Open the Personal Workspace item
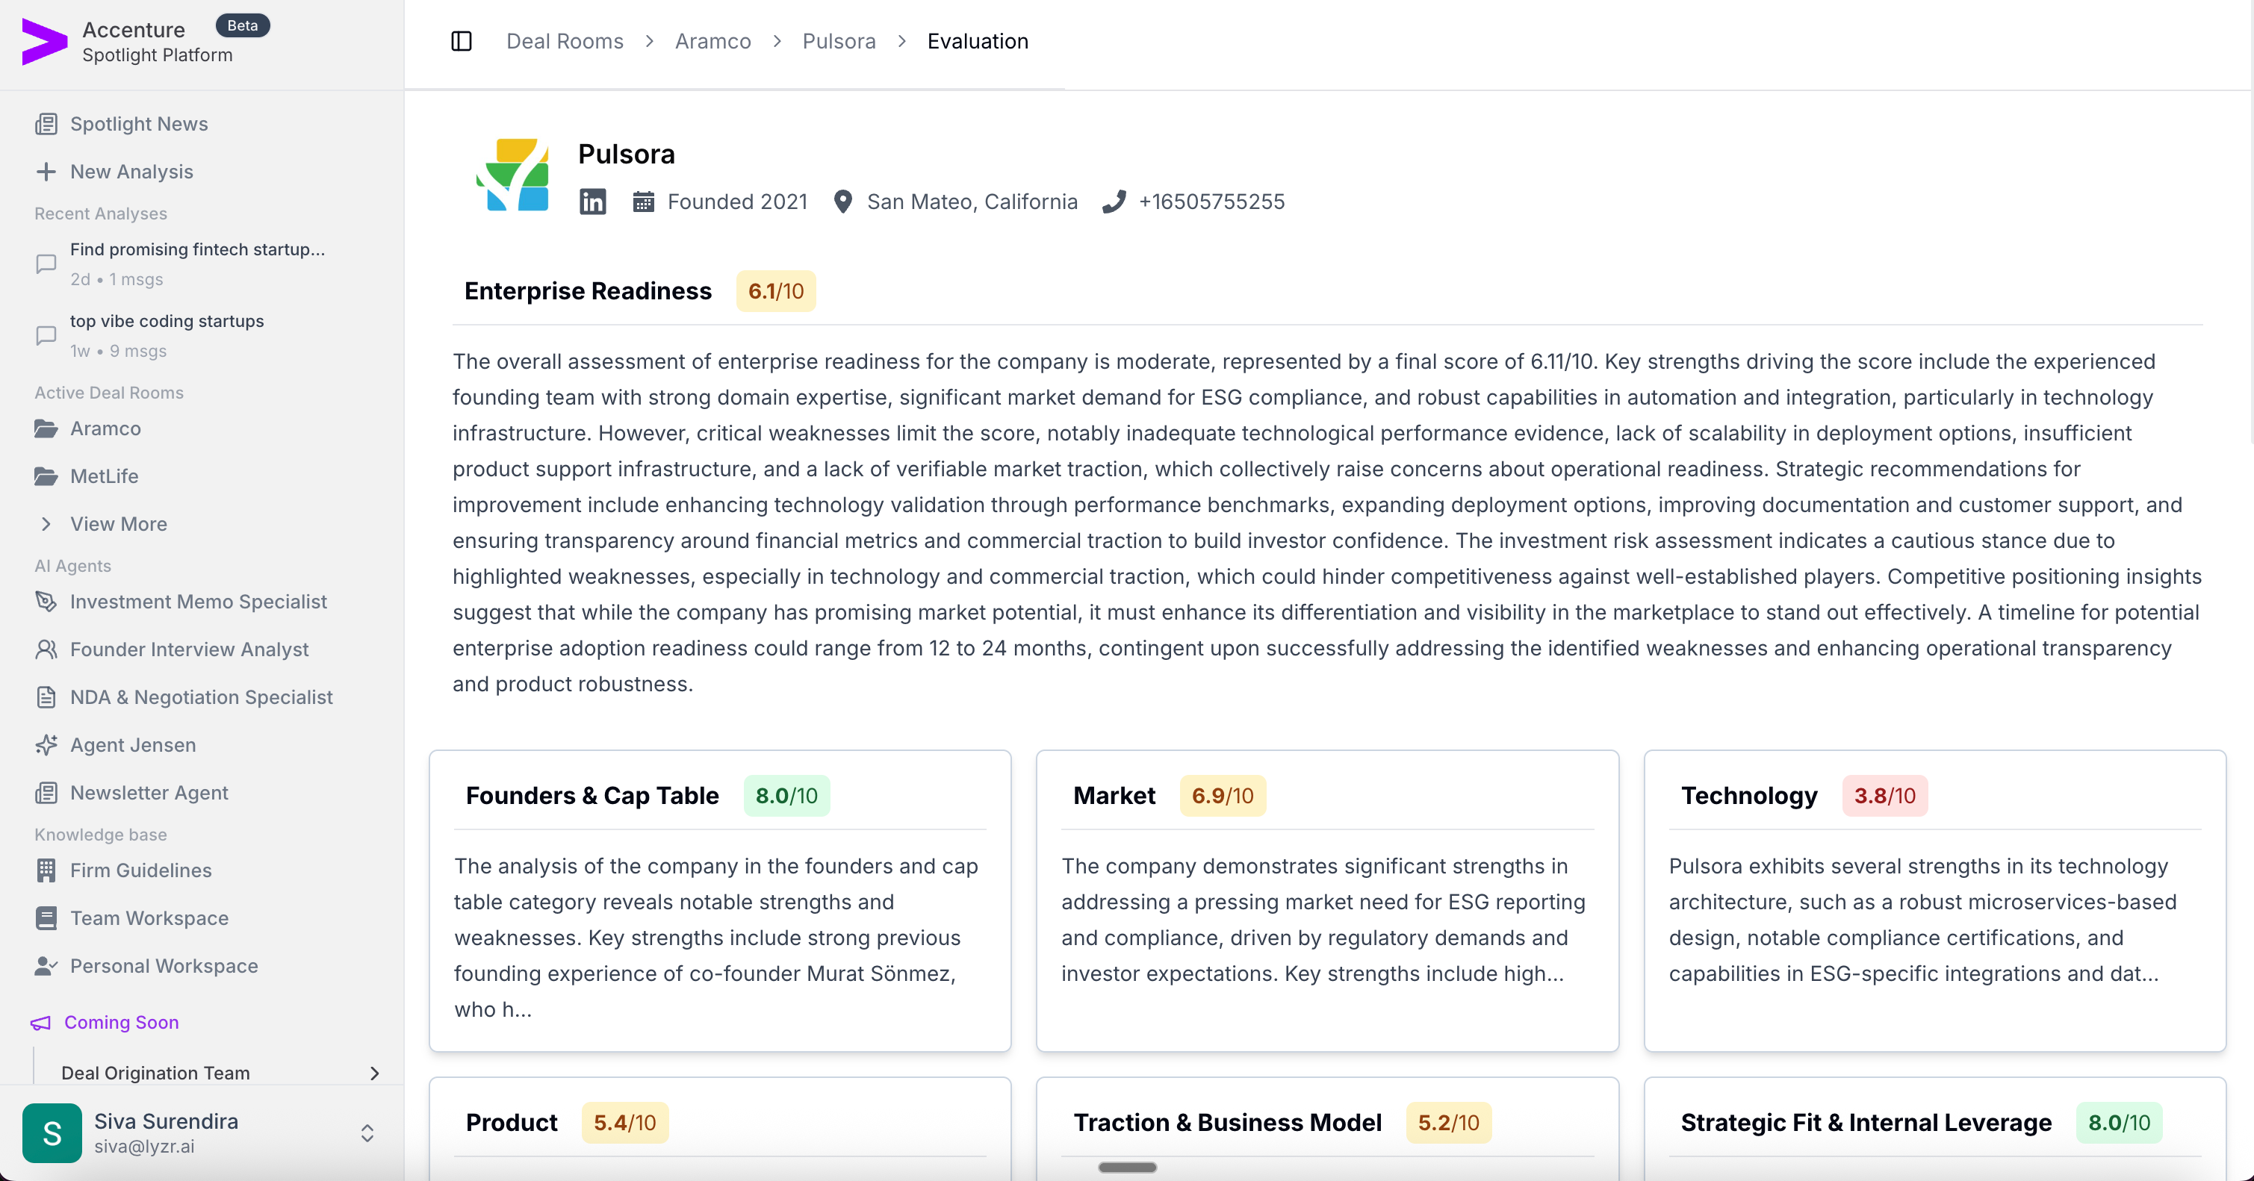This screenshot has height=1181, width=2254. point(164,967)
